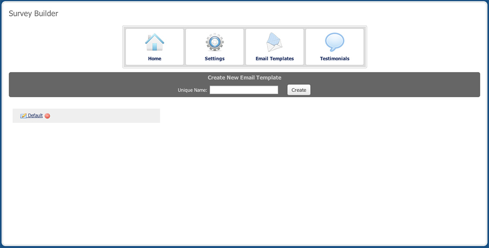The width and height of the screenshot is (489, 248).
Task: Click the blank white area below the template list
Action: click(244, 186)
